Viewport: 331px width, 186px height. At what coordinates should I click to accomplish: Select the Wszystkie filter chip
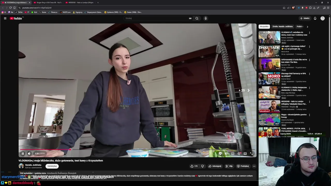[264, 27]
